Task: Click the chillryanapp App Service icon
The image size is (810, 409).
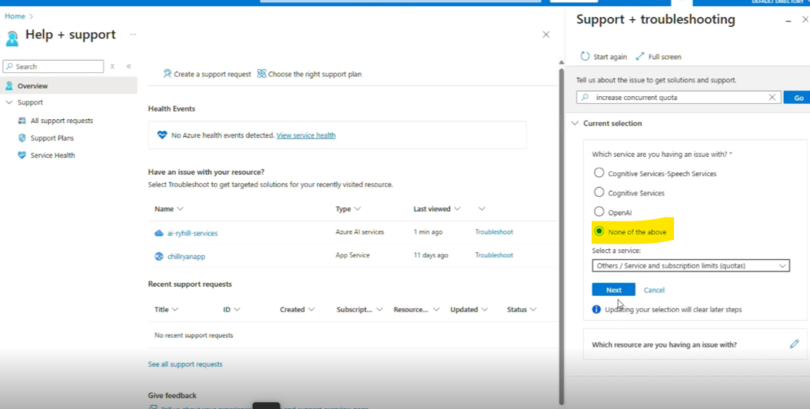Action: click(159, 256)
